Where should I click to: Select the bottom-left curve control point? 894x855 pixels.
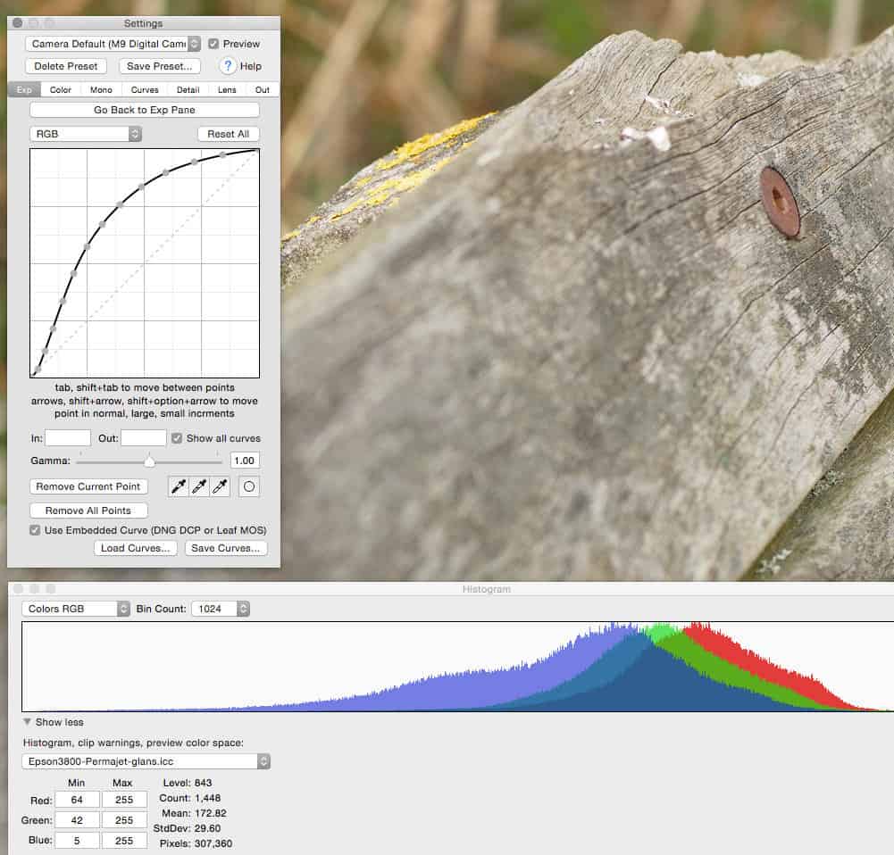[37, 369]
